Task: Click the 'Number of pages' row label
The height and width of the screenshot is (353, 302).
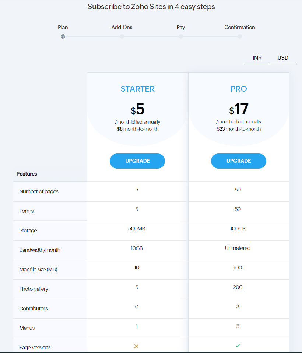Action: (x=39, y=191)
